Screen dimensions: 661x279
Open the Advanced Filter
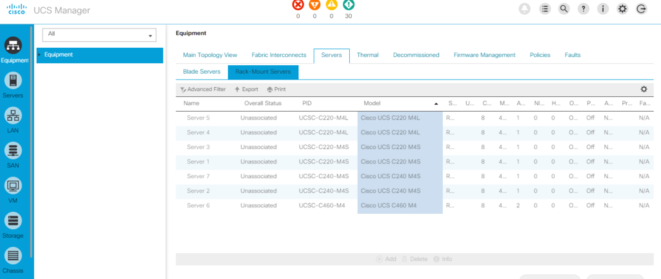pyautogui.click(x=203, y=89)
